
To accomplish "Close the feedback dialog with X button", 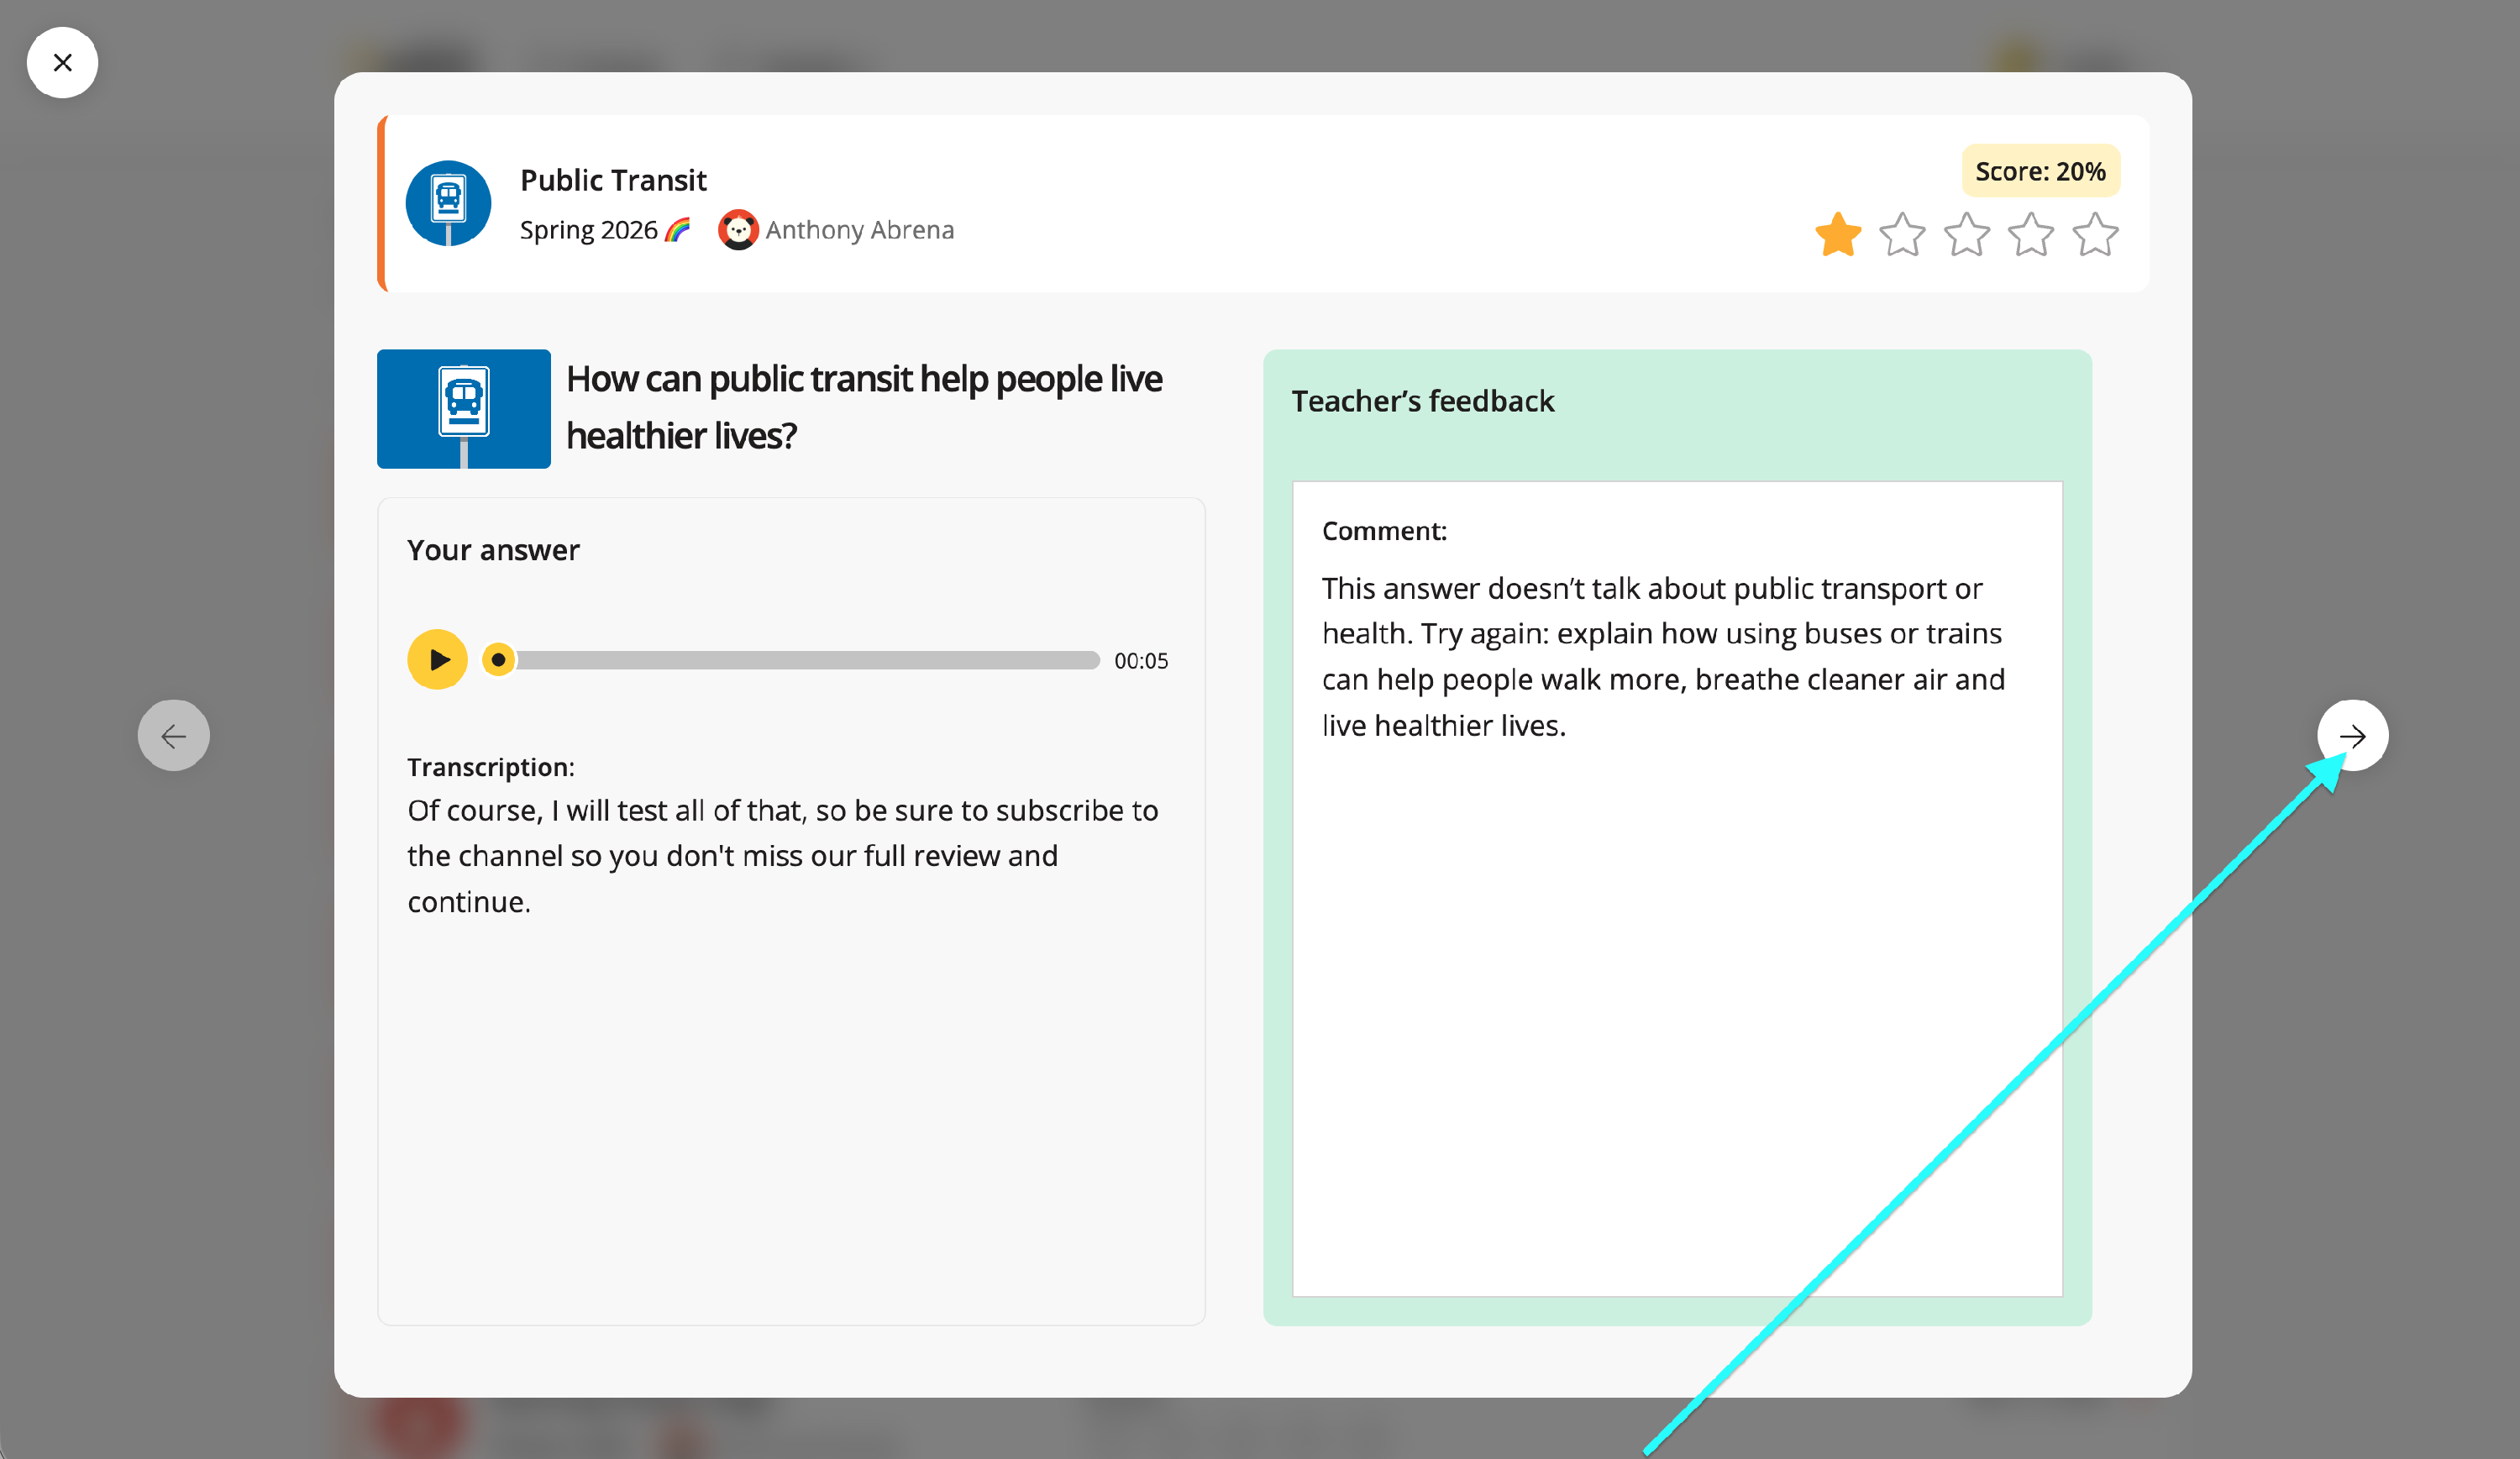I will click(62, 63).
